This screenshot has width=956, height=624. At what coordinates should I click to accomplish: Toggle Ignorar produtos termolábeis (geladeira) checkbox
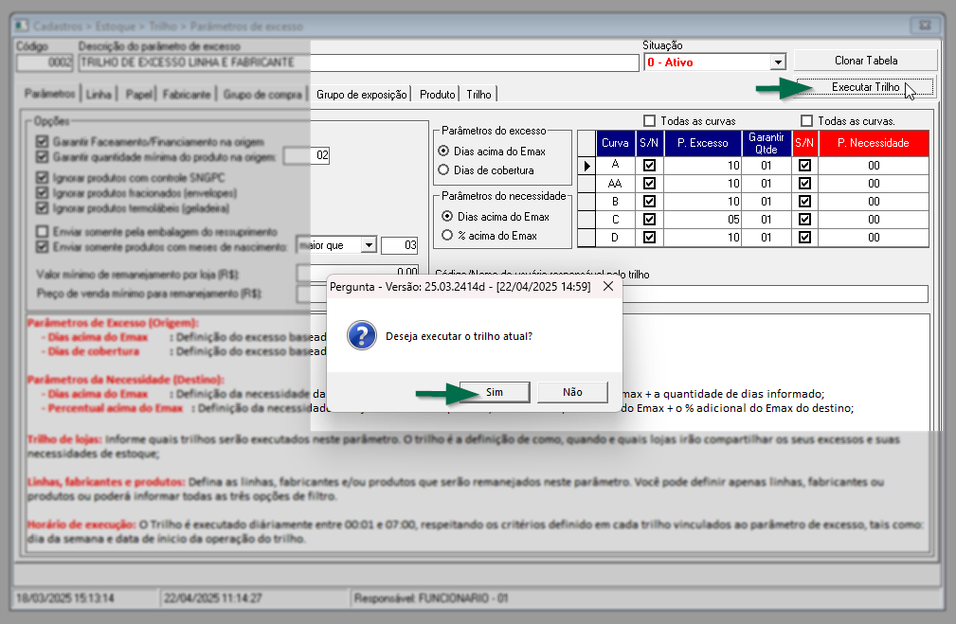[42, 207]
